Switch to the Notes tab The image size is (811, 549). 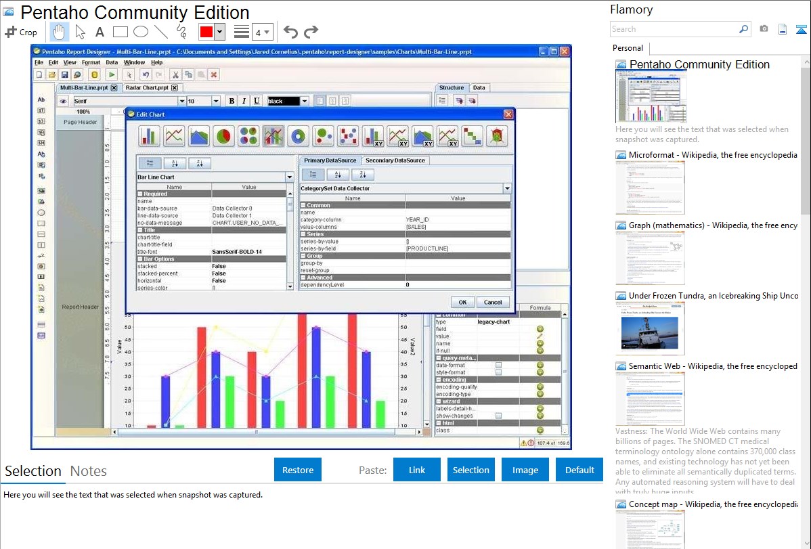point(89,471)
